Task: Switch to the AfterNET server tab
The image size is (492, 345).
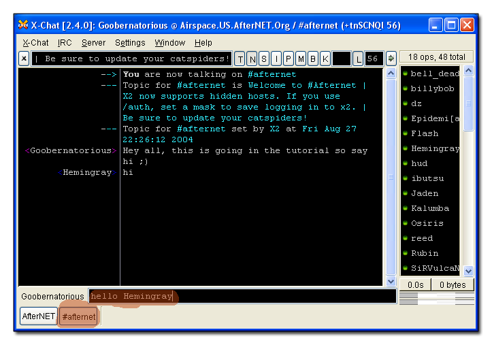Action: tap(39, 316)
